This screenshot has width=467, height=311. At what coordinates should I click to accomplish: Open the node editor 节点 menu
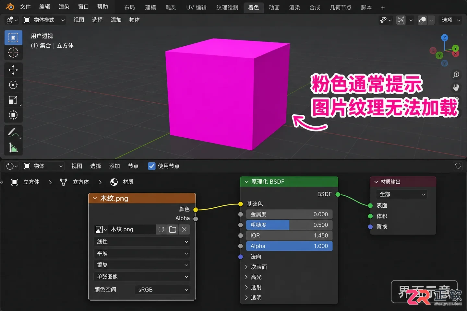(133, 166)
